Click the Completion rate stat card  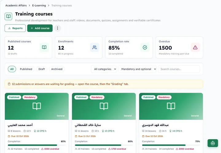(x=129, y=47)
